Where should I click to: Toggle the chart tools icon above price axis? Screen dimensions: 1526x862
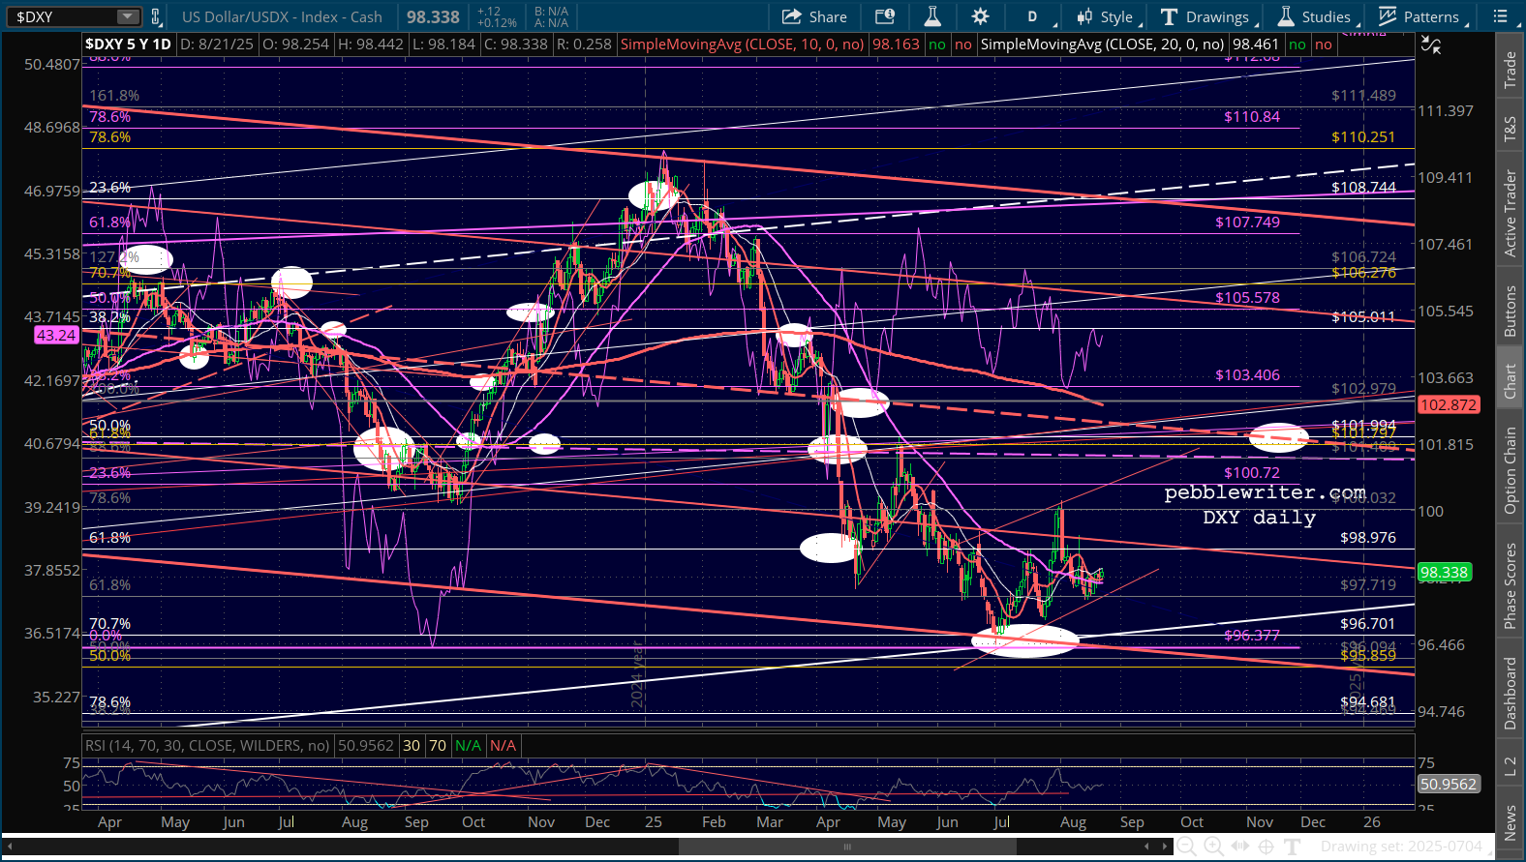click(x=1430, y=45)
